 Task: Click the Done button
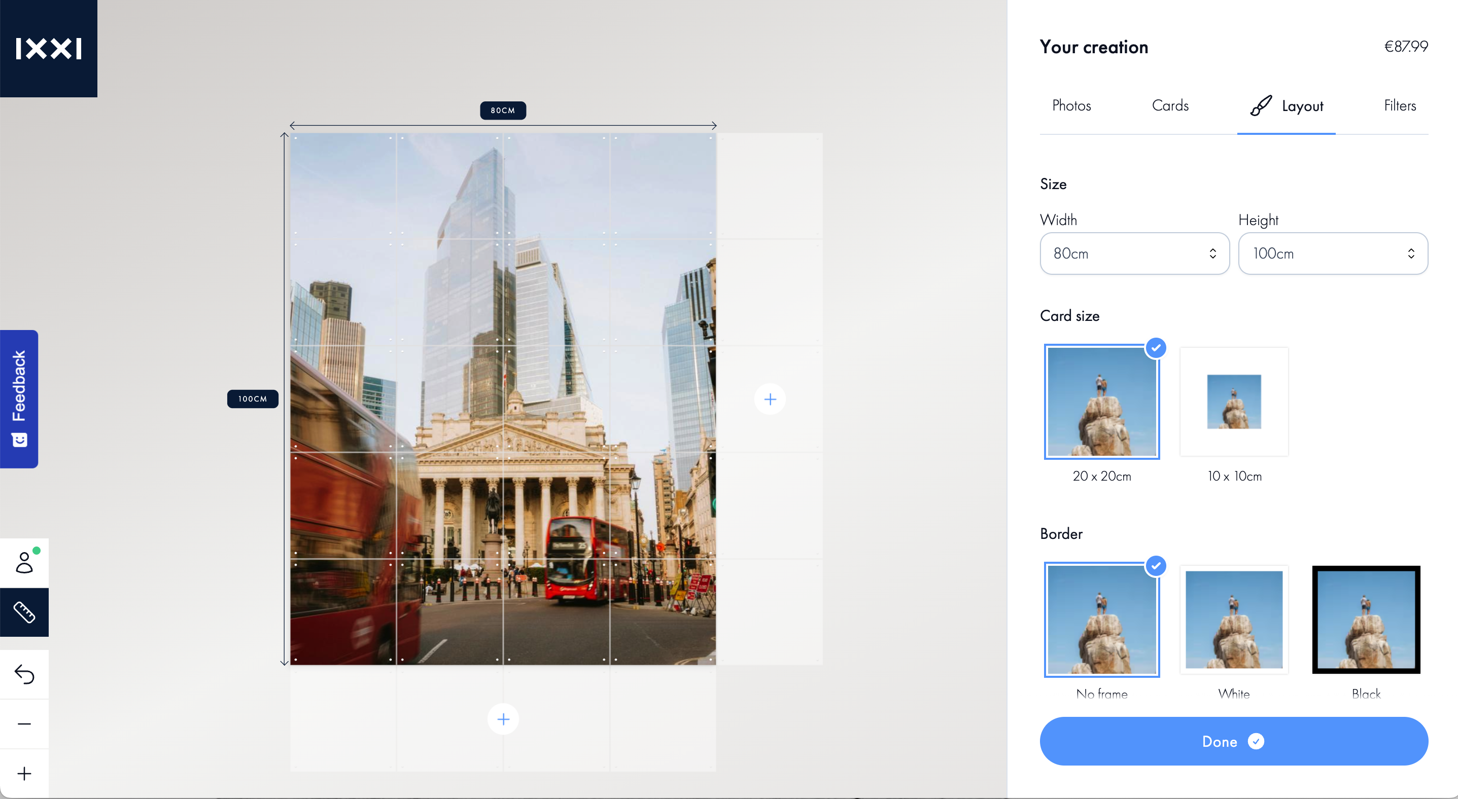pyautogui.click(x=1234, y=741)
